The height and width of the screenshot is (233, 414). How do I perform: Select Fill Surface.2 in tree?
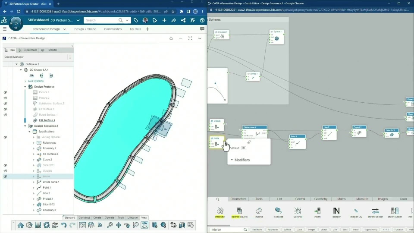click(47, 120)
